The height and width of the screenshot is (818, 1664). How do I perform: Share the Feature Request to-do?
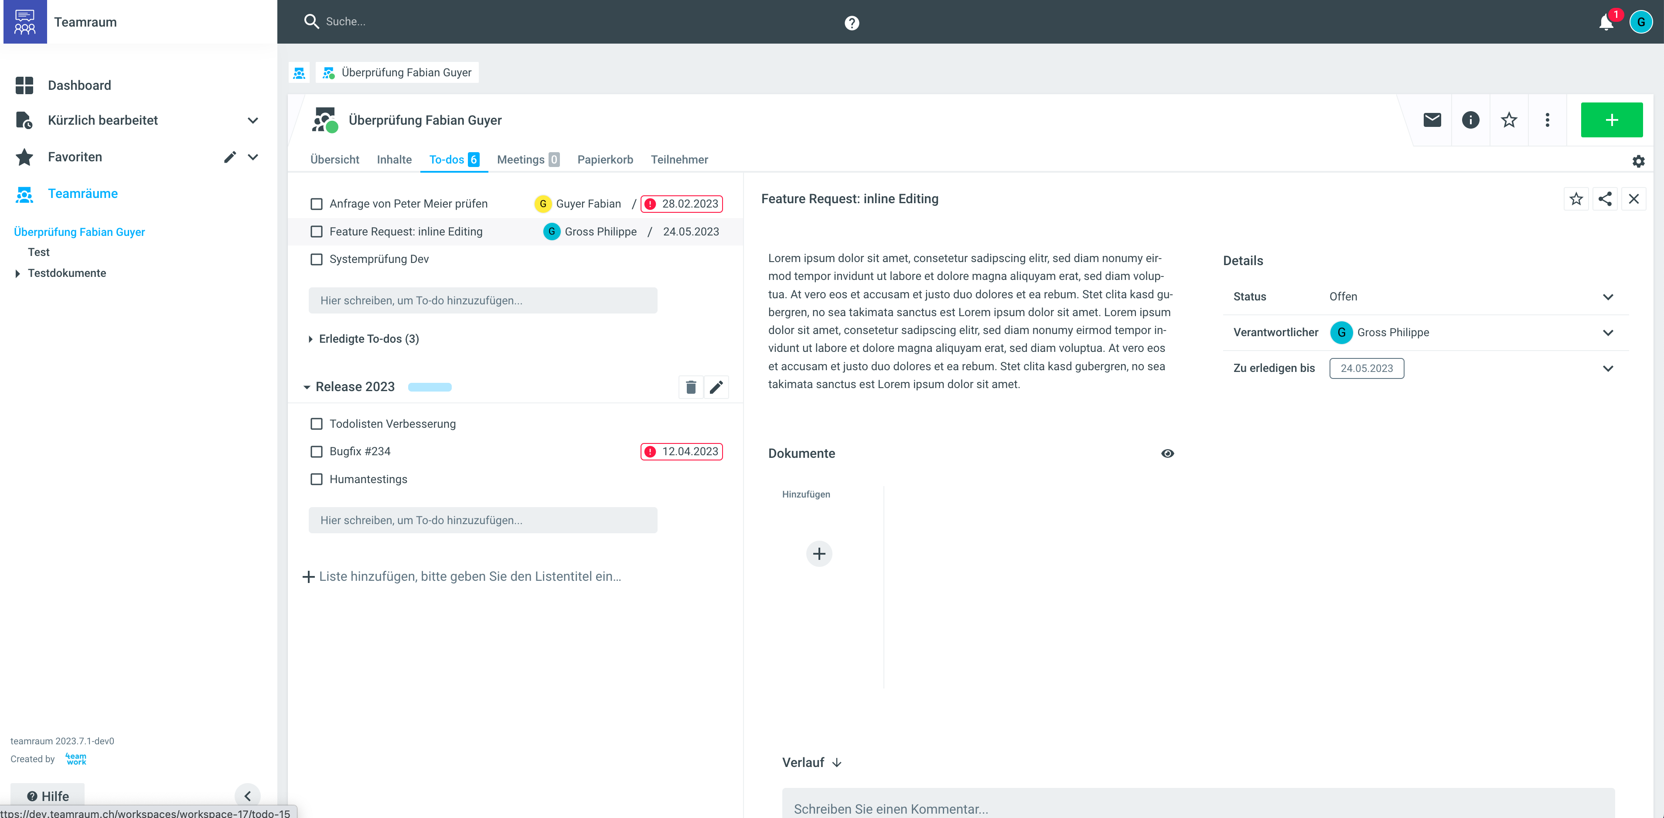tap(1605, 199)
